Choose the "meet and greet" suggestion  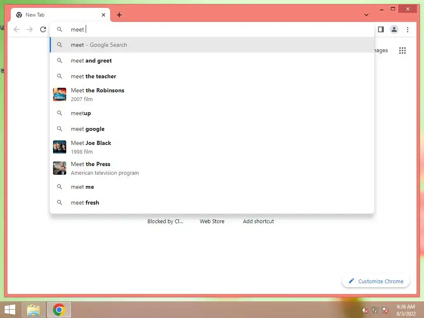(212, 60)
